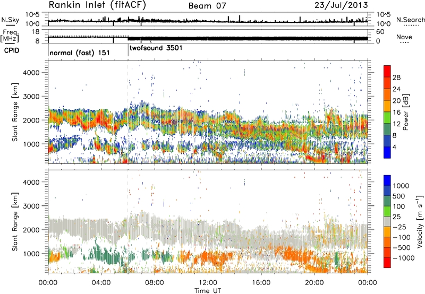Click the '12' power scale value
Screen dimensions: 425x294
pyautogui.click(x=396, y=124)
